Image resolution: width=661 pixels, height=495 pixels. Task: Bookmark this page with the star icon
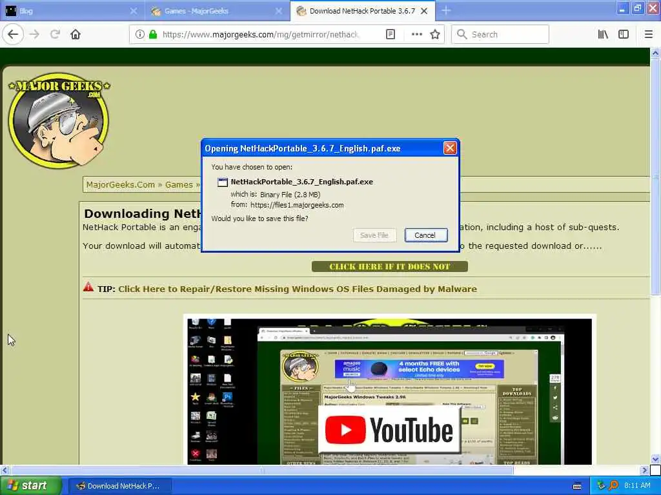pyautogui.click(x=435, y=35)
